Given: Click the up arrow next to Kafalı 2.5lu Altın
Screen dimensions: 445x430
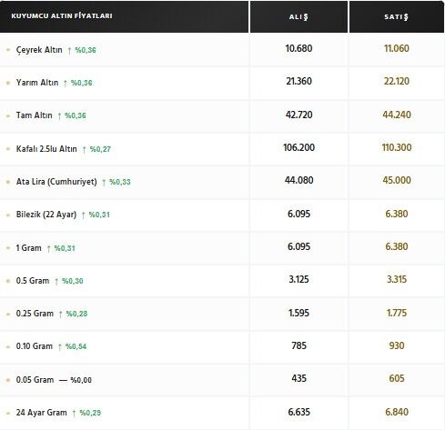Looking at the screenshot, I should click(85, 149).
